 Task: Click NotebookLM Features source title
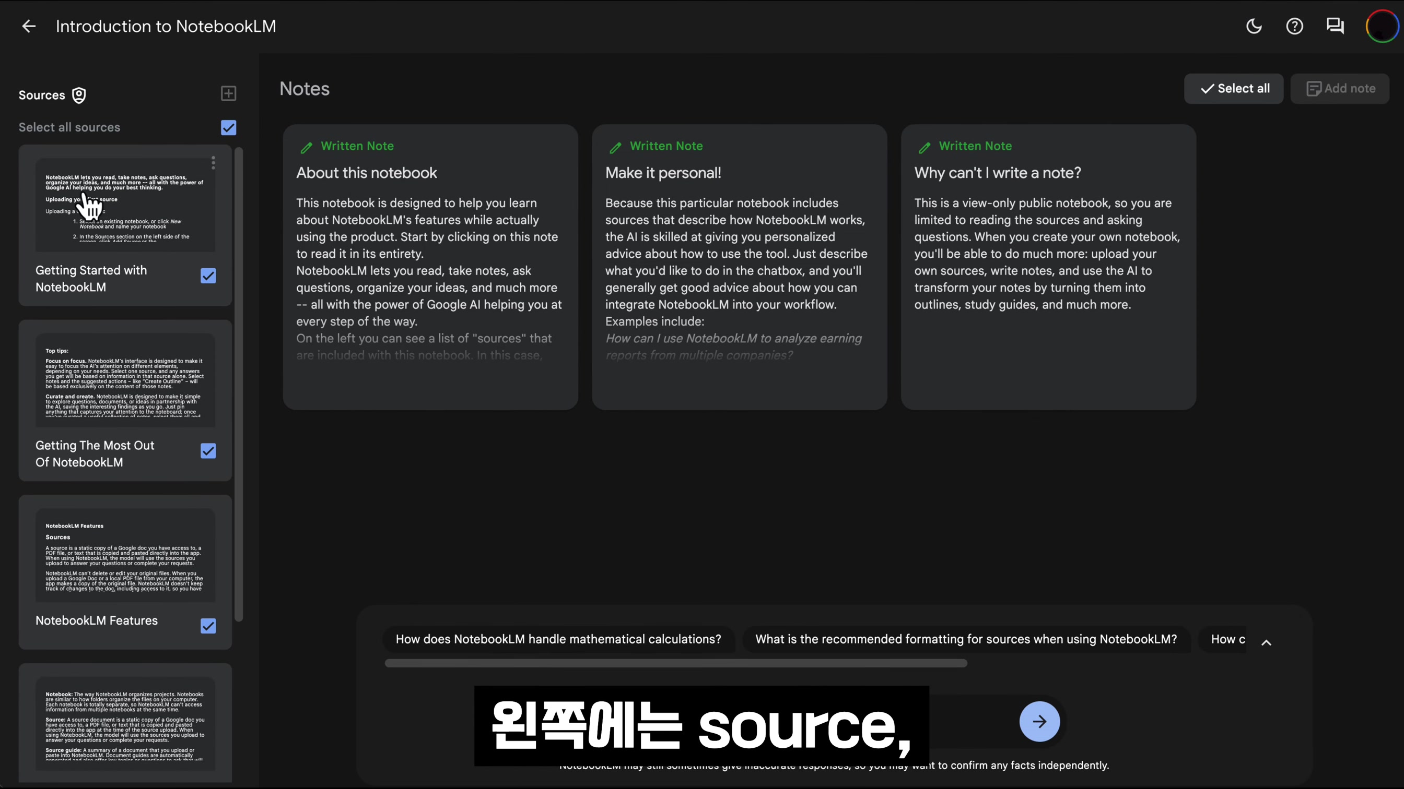97,621
